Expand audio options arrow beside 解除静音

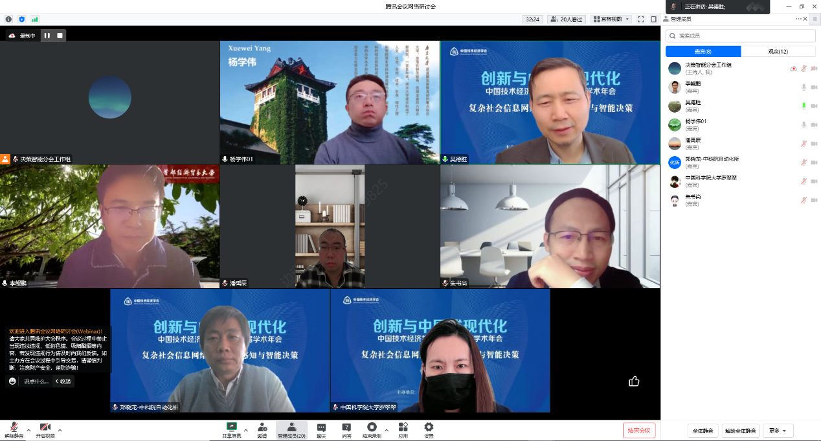tap(29, 430)
